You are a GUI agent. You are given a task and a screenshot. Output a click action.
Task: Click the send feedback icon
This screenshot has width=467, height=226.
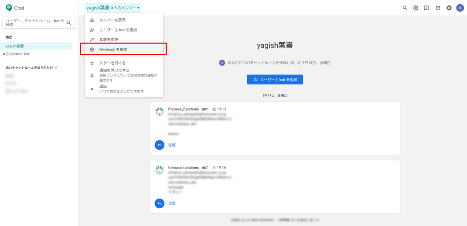[x=426, y=8]
